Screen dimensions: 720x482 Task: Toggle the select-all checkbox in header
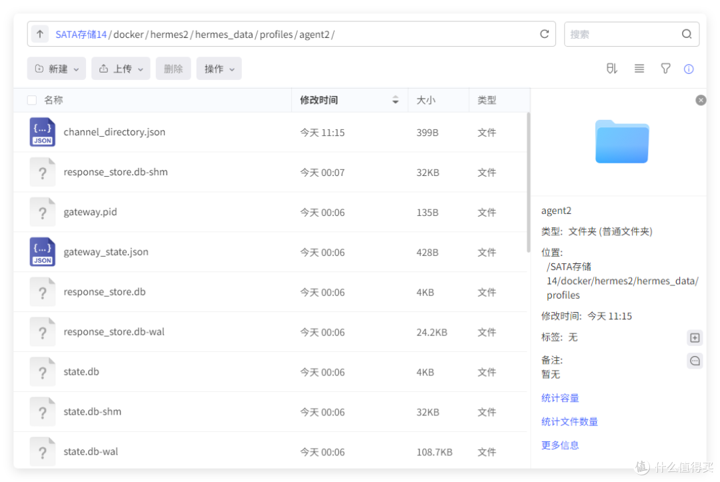32,100
